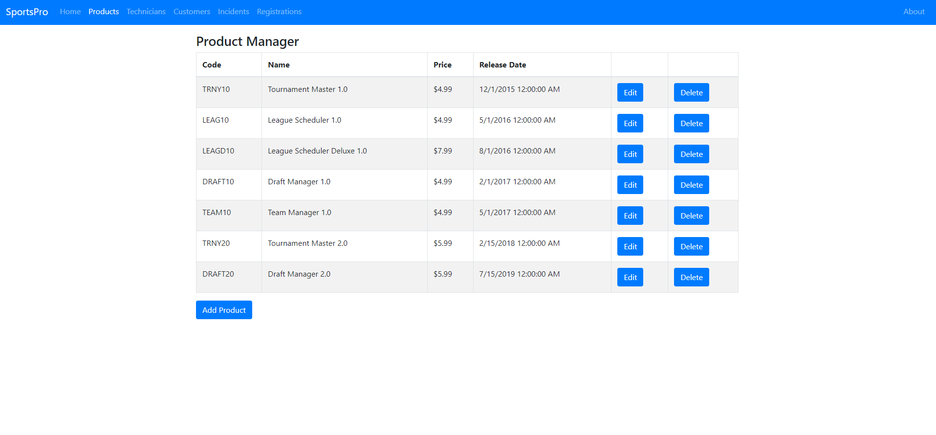Edit the TRNY20 product row

pyautogui.click(x=630, y=246)
